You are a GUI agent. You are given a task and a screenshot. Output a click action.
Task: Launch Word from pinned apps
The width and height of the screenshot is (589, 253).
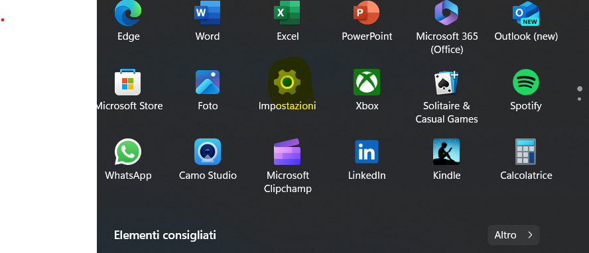pyautogui.click(x=208, y=13)
